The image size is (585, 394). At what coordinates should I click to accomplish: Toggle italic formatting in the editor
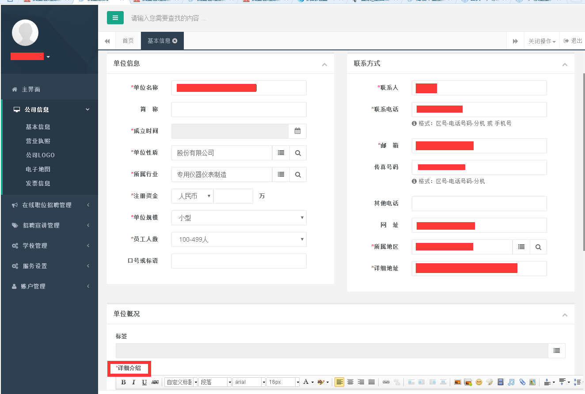pyautogui.click(x=133, y=382)
